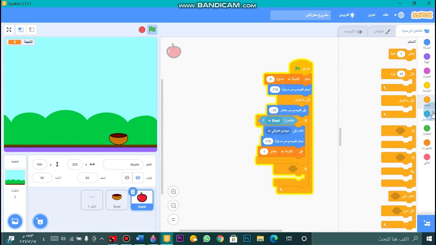The width and height of the screenshot is (436, 245).
Task: Open the Code tab
Action: click(416, 31)
